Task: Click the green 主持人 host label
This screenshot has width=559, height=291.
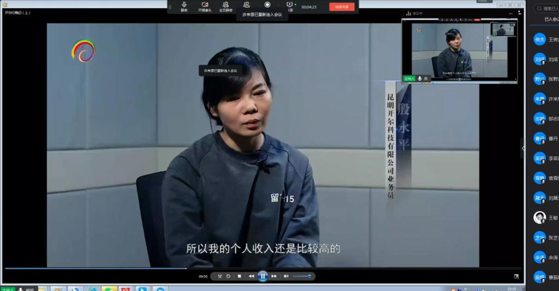Action: coord(409,78)
